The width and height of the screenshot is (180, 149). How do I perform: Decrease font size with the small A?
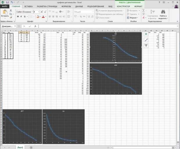(x=45, y=12)
